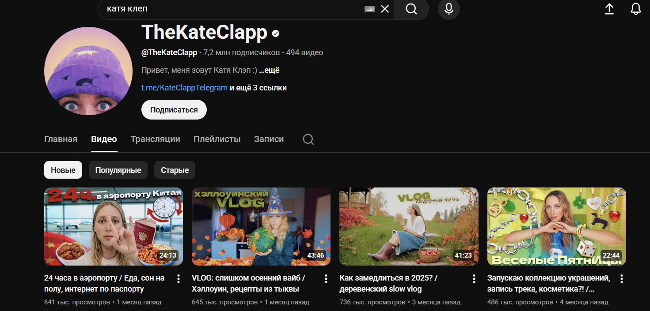Show more links via и ещё 3 ссылки

[x=258, y=88]
